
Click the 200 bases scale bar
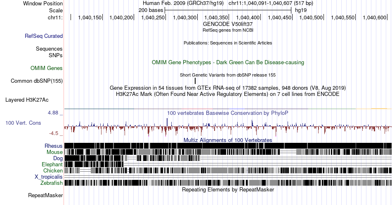coord(228,10)
